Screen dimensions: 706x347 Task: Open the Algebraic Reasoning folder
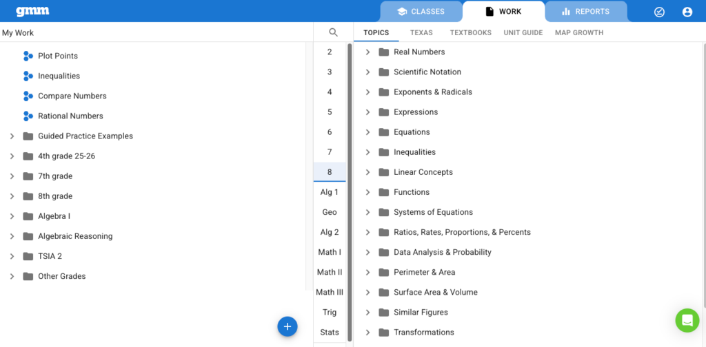pos(74,236)
